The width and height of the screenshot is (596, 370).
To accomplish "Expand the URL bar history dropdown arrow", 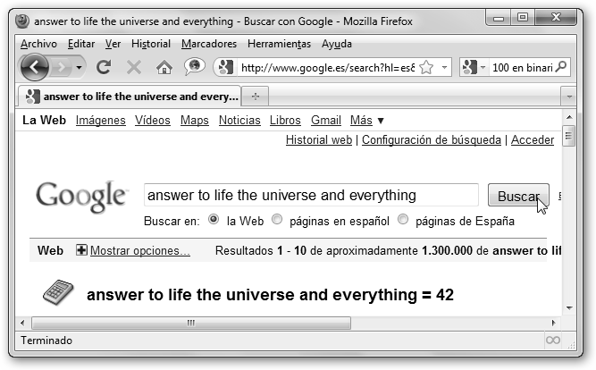I will point(445,67).
